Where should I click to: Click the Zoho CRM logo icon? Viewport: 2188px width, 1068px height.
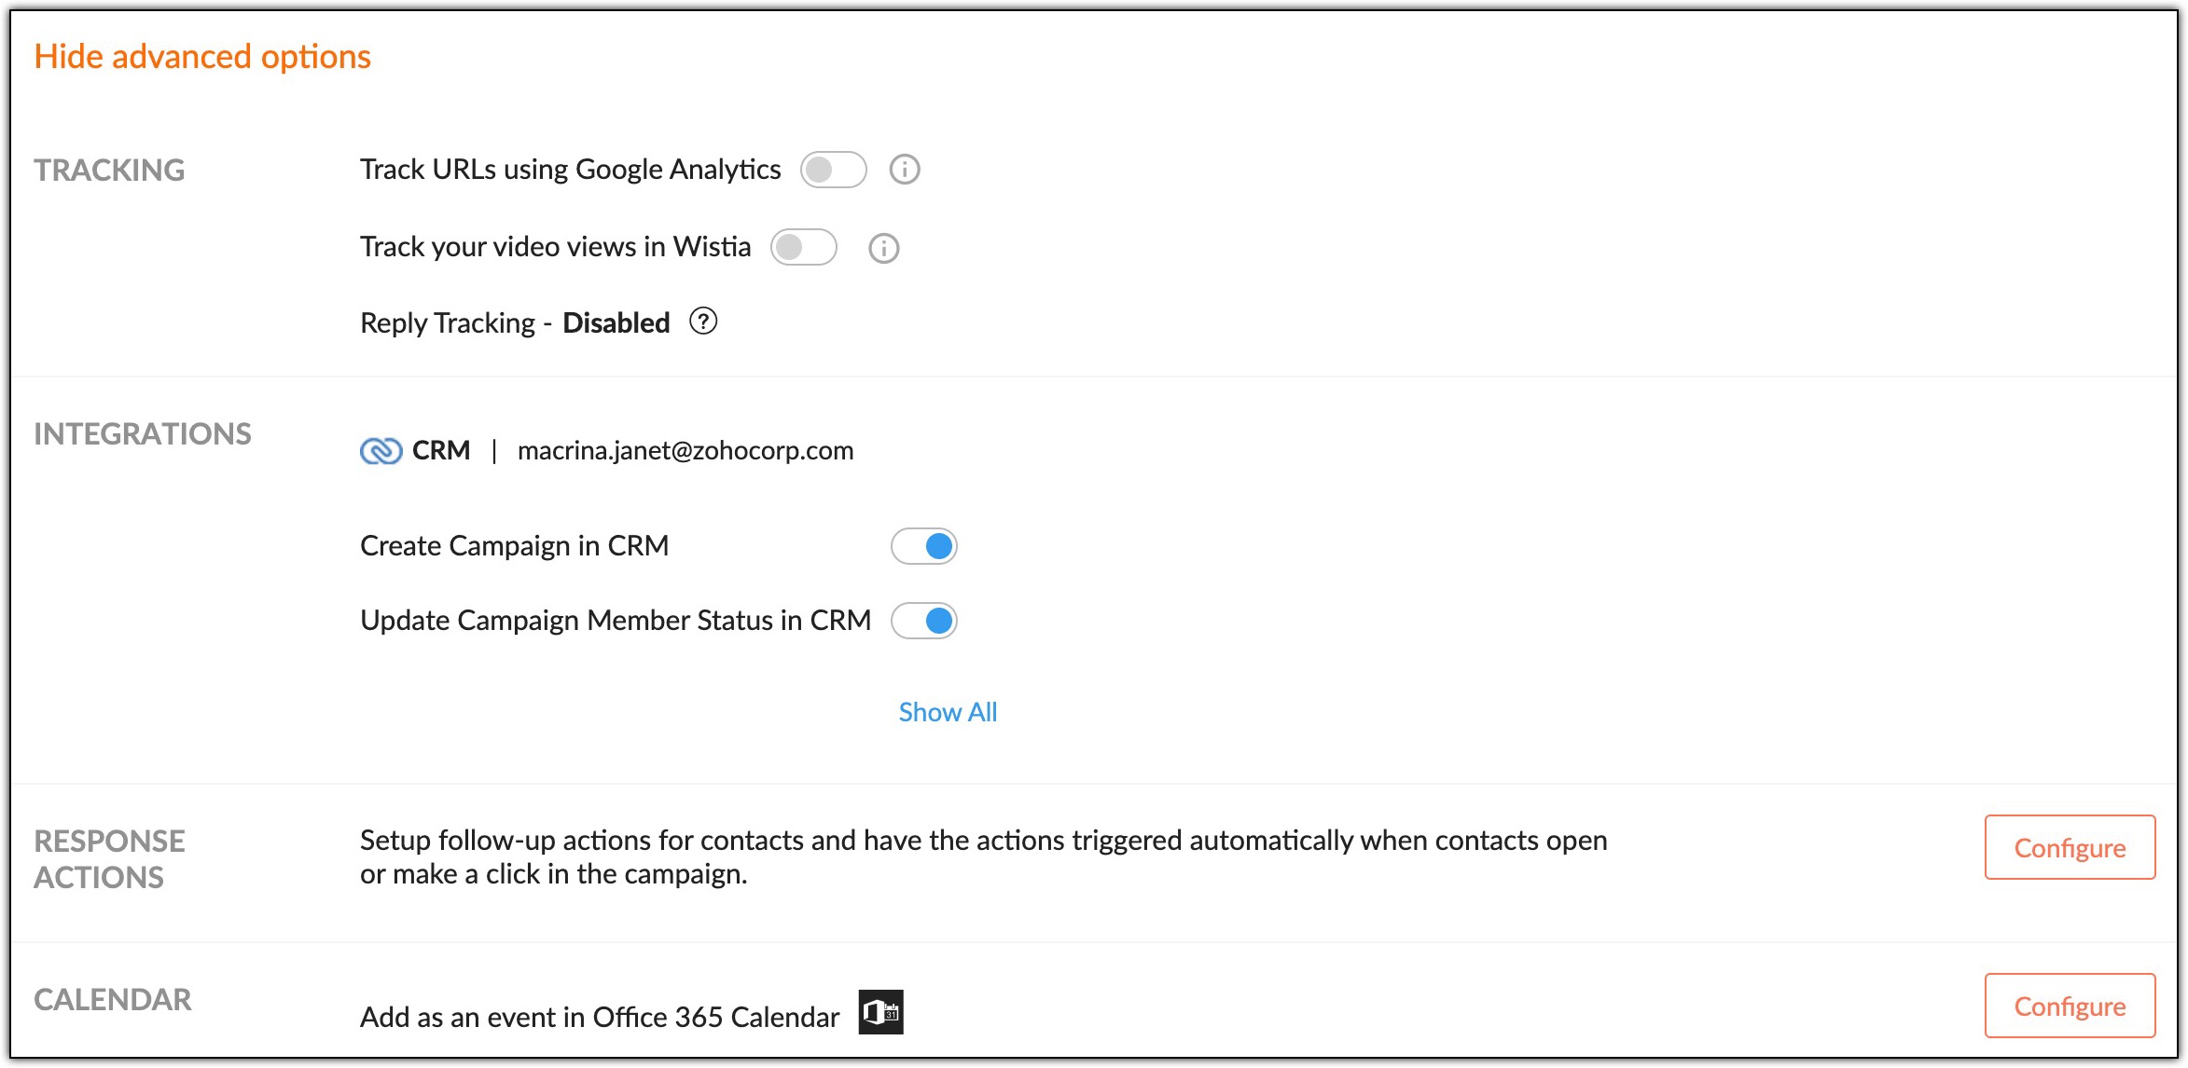click(381, 451)
